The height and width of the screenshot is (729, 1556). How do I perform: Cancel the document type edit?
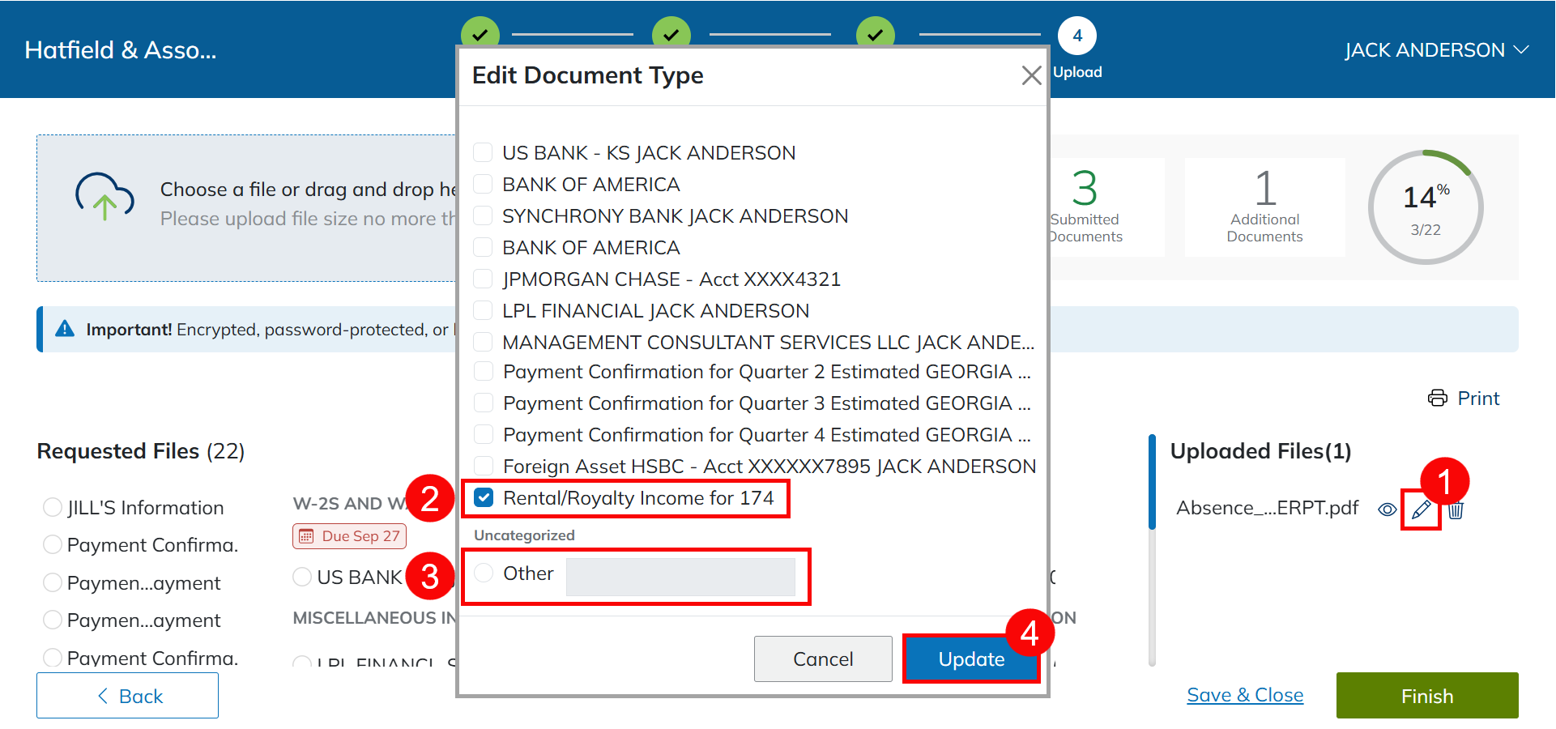pyautogui.click(x=823, y=659)
